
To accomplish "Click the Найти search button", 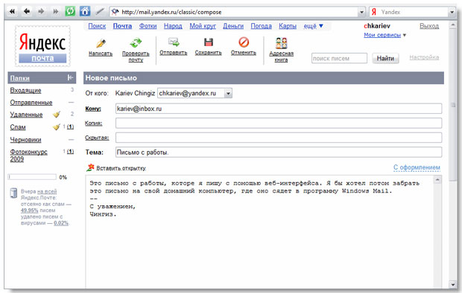I will click(x=385, y=58).
